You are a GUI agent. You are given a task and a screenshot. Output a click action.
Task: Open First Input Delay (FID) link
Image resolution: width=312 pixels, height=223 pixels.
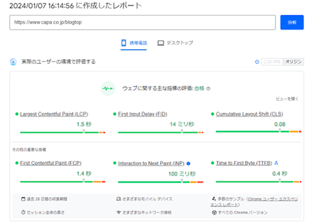[x=143, y=114]
